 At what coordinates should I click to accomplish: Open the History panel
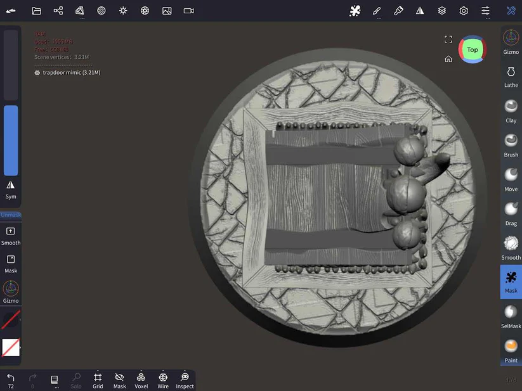point(55,381)
